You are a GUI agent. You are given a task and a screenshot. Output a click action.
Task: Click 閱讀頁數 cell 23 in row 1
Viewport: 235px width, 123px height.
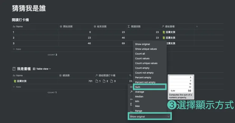[x=143, y=32]
